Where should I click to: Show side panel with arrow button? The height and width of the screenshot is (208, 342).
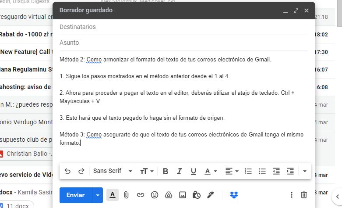pyautogui.click(x=337, y=197)
